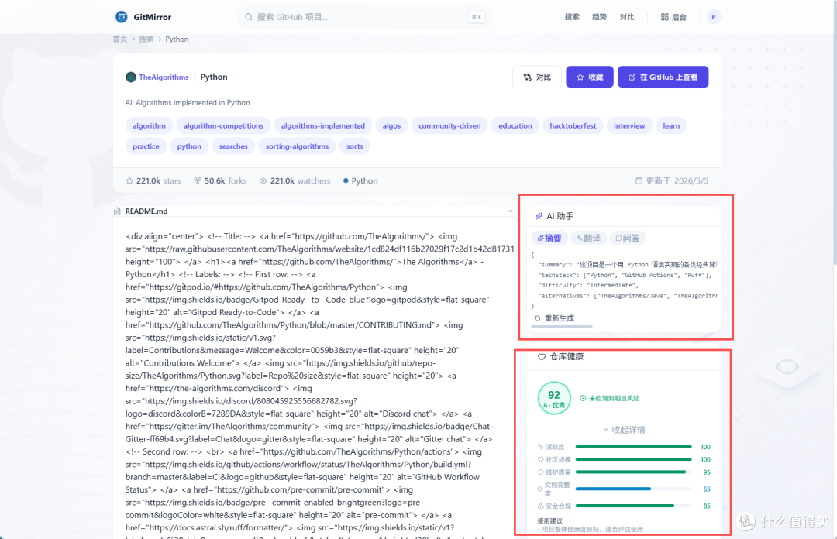Open the 后台 dashboard link
Screen dimensions: 837x539
click(673, 17)
